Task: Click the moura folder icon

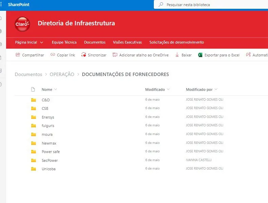Action: click(x=34, y=134)
